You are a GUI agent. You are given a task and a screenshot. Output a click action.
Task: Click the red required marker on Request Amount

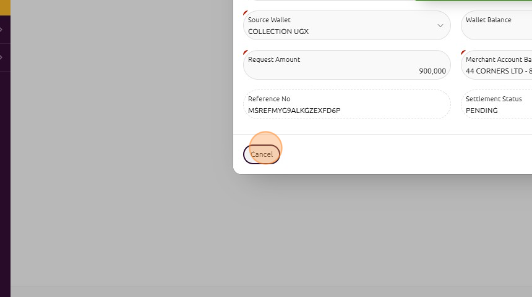click(x=246, y=52)
